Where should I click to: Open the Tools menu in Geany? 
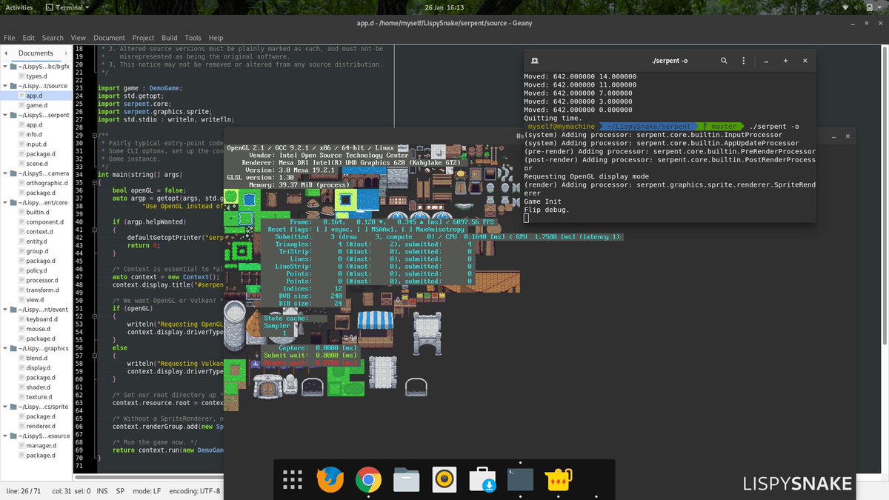(x=193, y=38)
